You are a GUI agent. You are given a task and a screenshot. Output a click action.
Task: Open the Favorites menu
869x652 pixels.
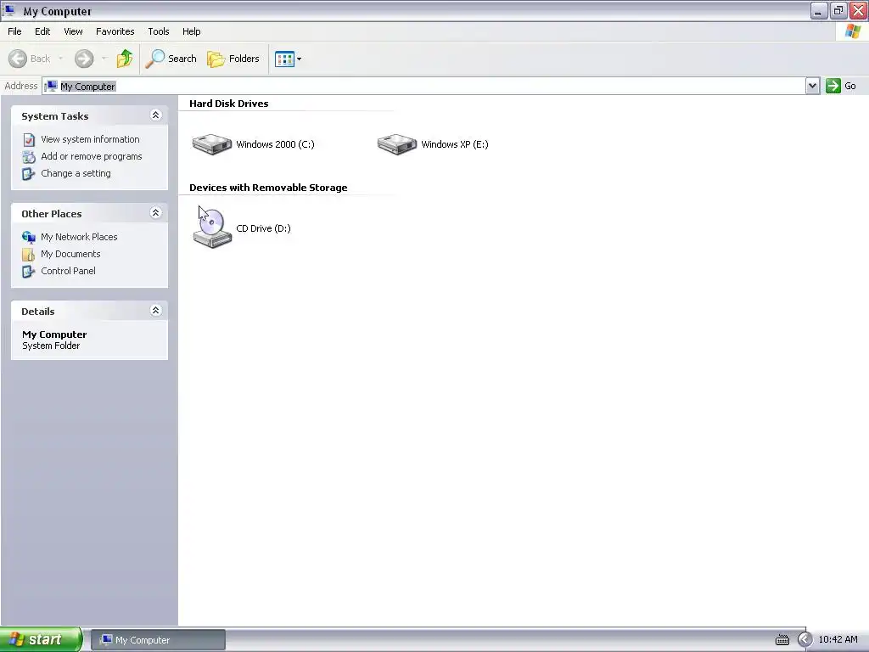pos(115,31)
